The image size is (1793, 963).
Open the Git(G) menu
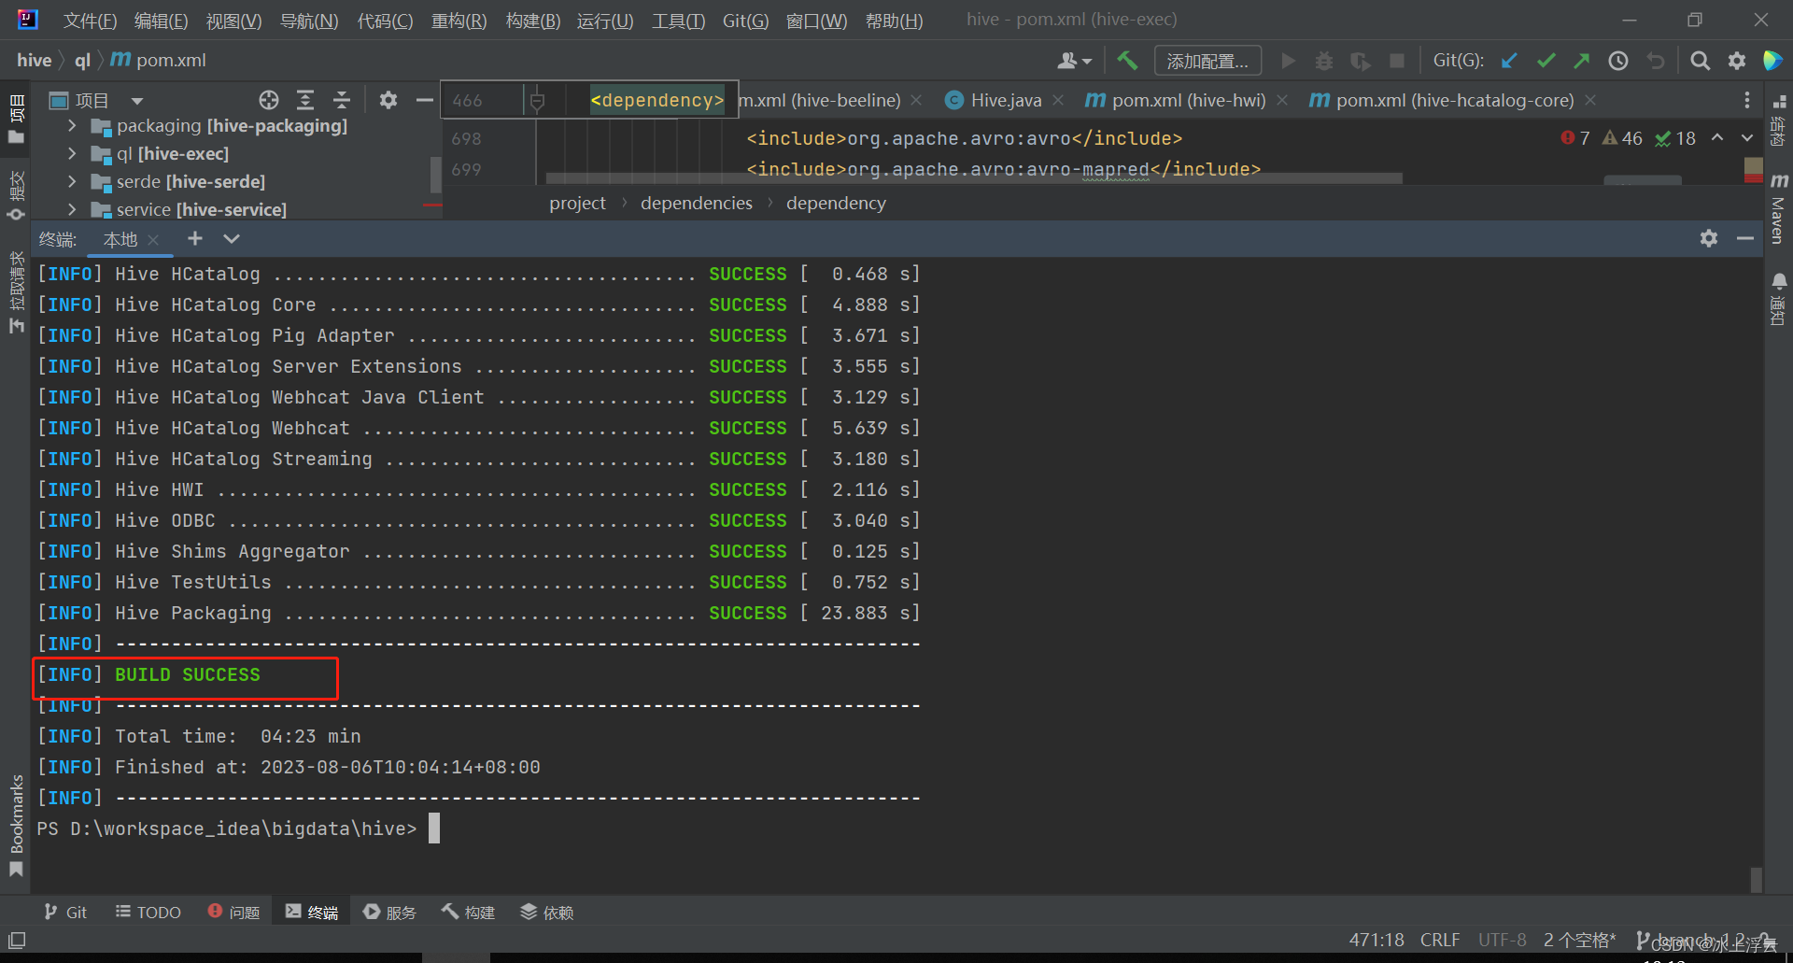(x=745, y=21)
